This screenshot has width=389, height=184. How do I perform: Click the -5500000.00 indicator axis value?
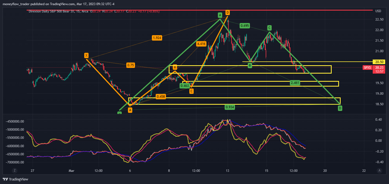coord(15,138)
